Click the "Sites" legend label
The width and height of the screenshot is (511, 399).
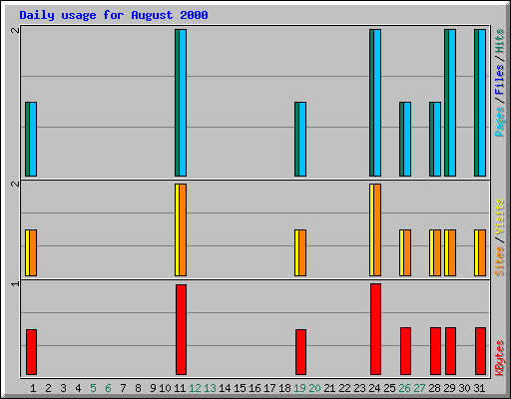click(x=499, y=261)
